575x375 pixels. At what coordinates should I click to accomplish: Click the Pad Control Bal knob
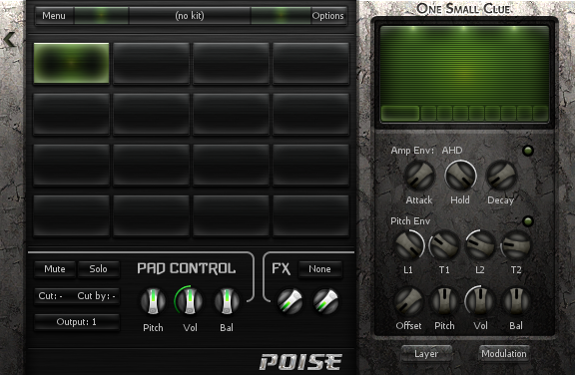(227, 301)
